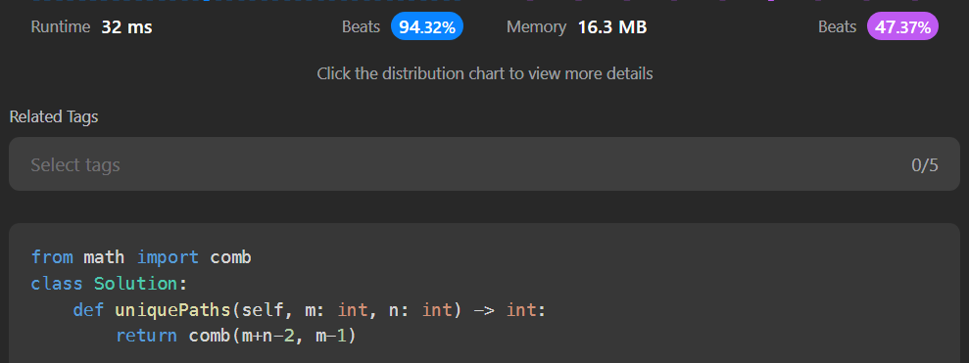Select the 32 ms runtime value

pyautogui.click(x=126, y=27)
